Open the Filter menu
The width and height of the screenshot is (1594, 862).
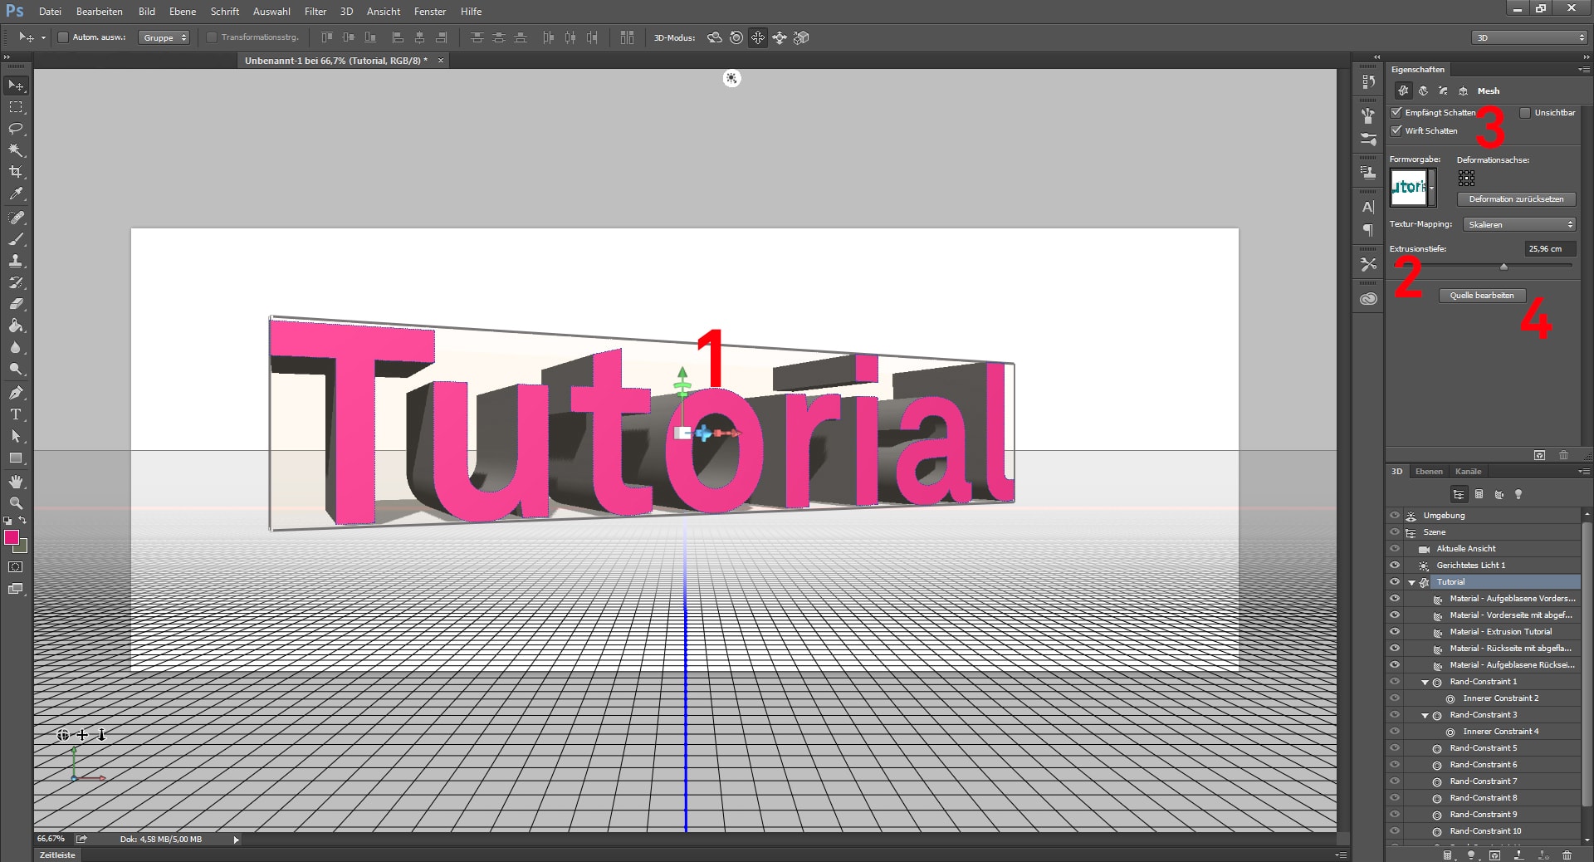click(x=315, y=12)
